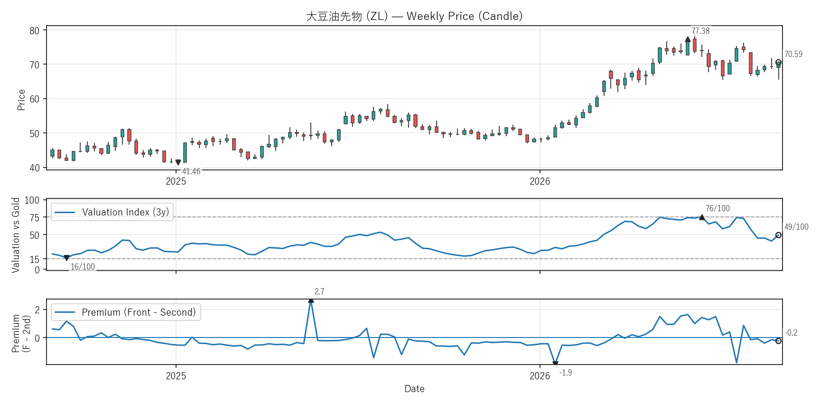Screen dimensions: 820x403
Task: Click the 16/100 valuation low label
Action: click(83, 267)
